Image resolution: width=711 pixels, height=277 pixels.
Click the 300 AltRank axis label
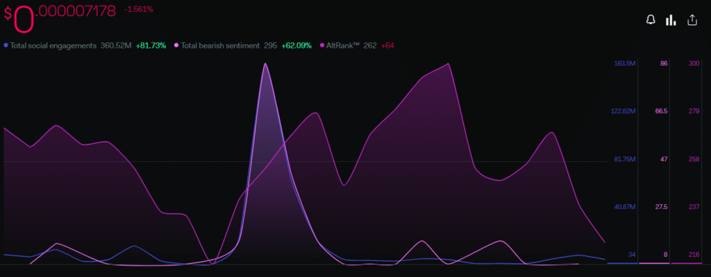point(693,64)
